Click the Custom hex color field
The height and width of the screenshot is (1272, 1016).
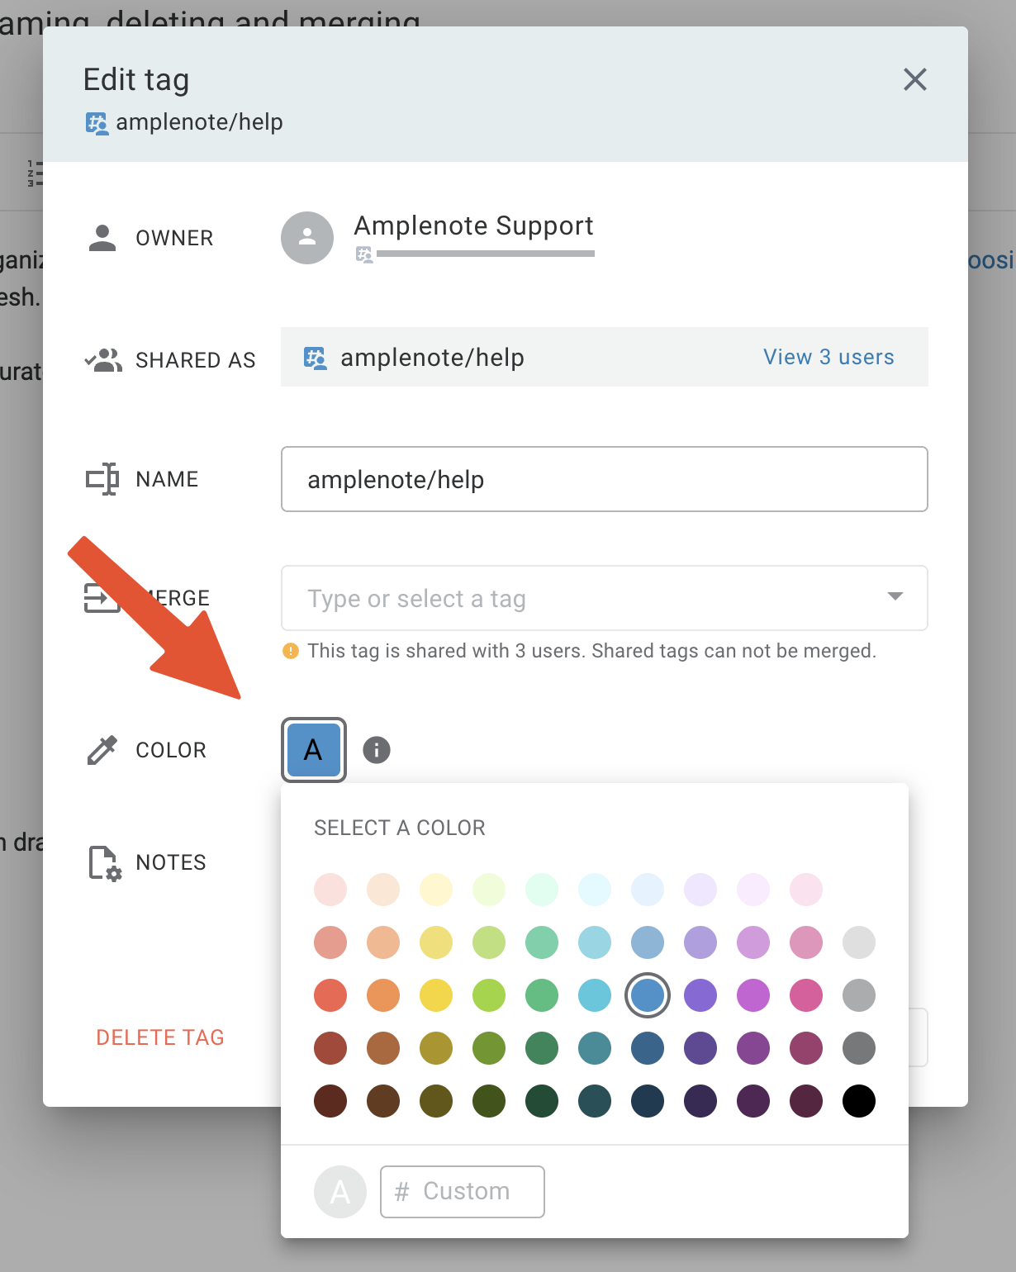pos(463,1192)
